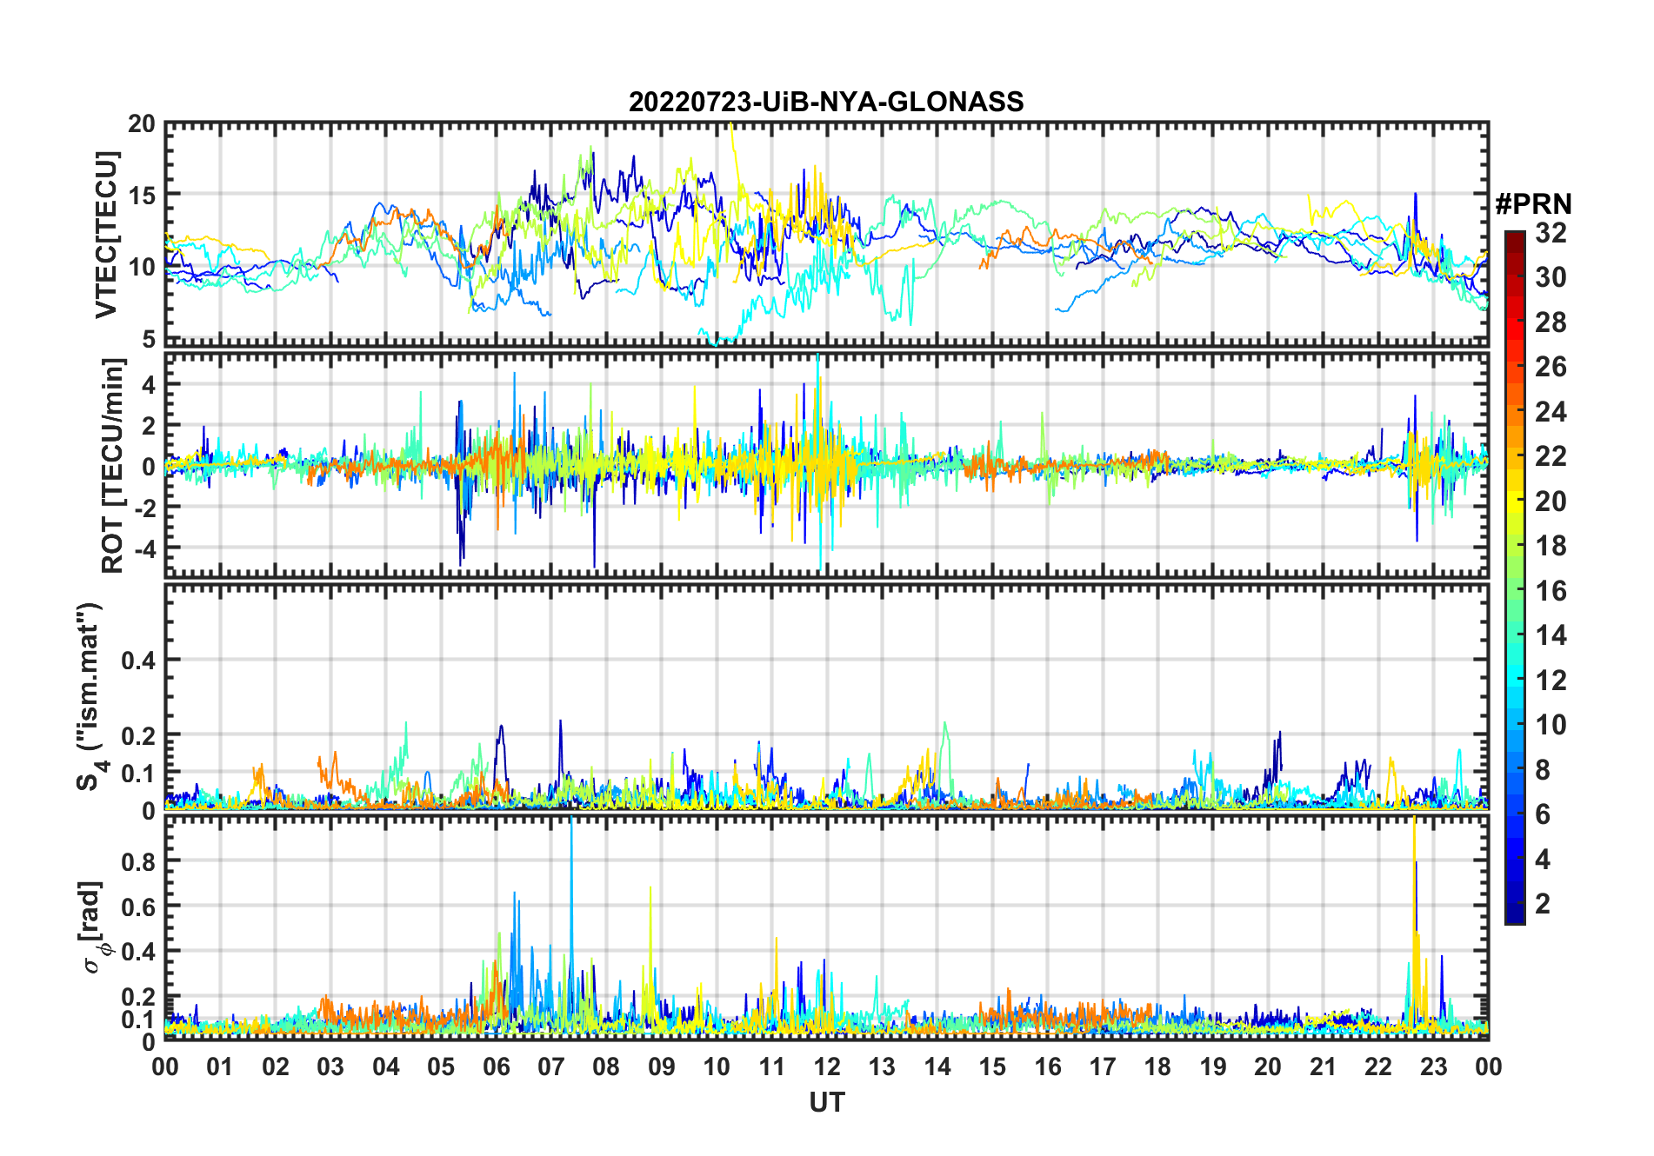Click the dark blue bottom of PRN colorbar

tap(1515, 915)
